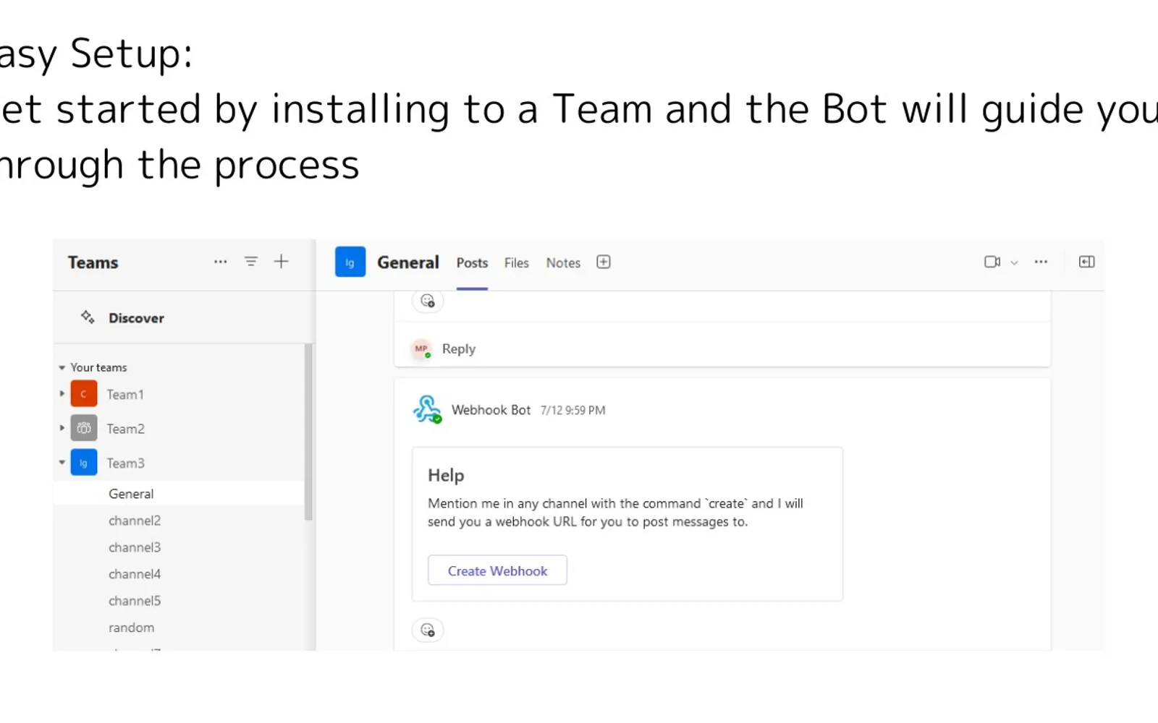The width and height of the screenshot is (1158, 723).
Task: Start a meeting with the camera icon
Action: [x=992, y=262]
